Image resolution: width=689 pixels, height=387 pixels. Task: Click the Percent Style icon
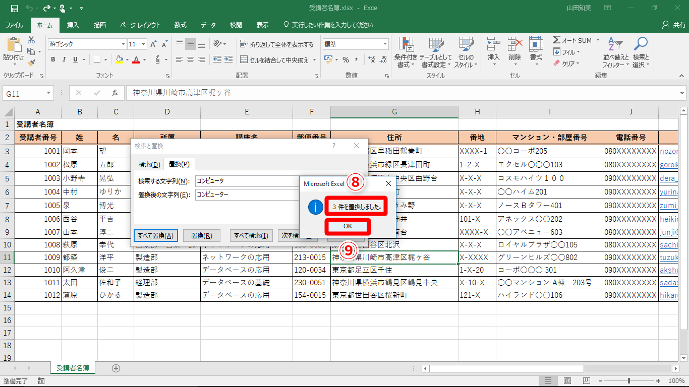(x=346, y=59)
